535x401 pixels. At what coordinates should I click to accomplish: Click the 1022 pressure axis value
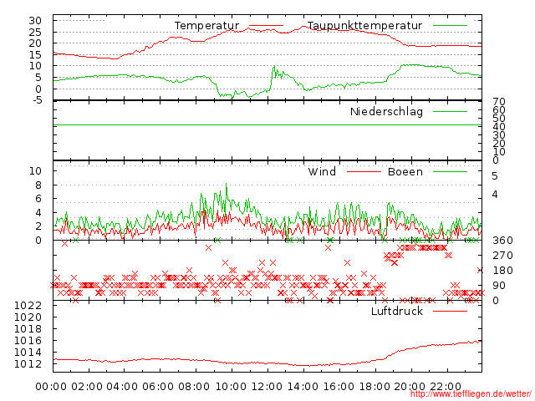[28, 306]
